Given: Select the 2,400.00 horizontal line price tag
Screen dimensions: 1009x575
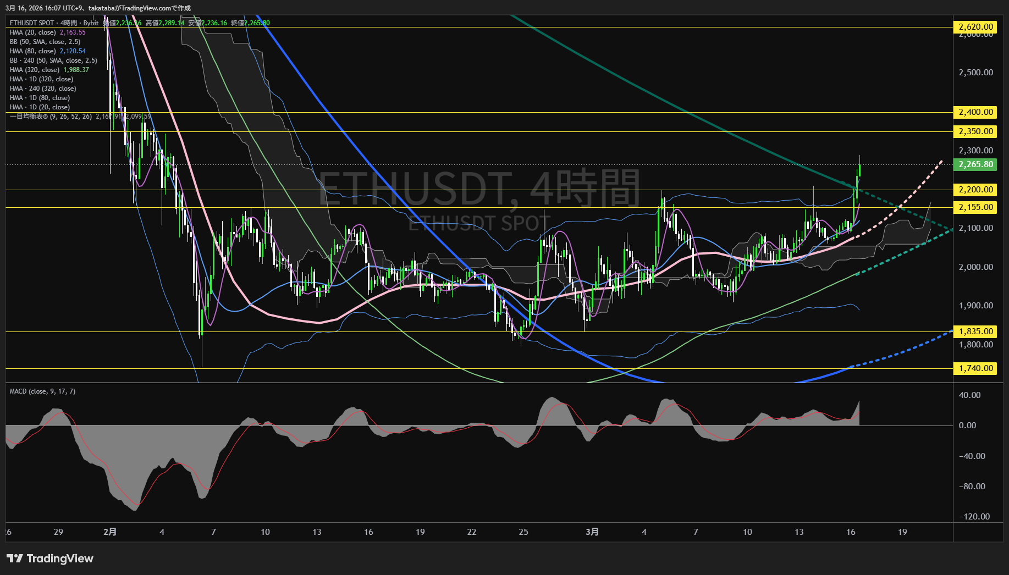Looking at the screenshot, I should 975,112.
